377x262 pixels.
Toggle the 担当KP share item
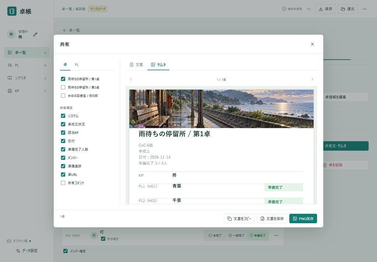click(63, 133)
